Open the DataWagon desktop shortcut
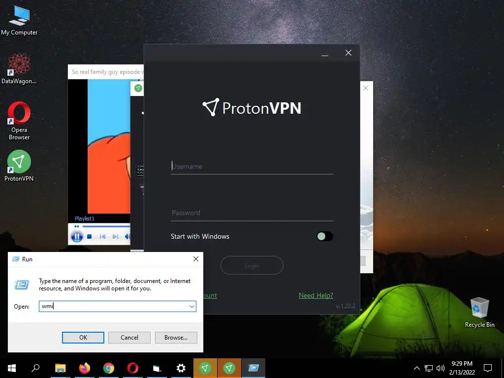 pyautogui.click(x=19, y=69)
